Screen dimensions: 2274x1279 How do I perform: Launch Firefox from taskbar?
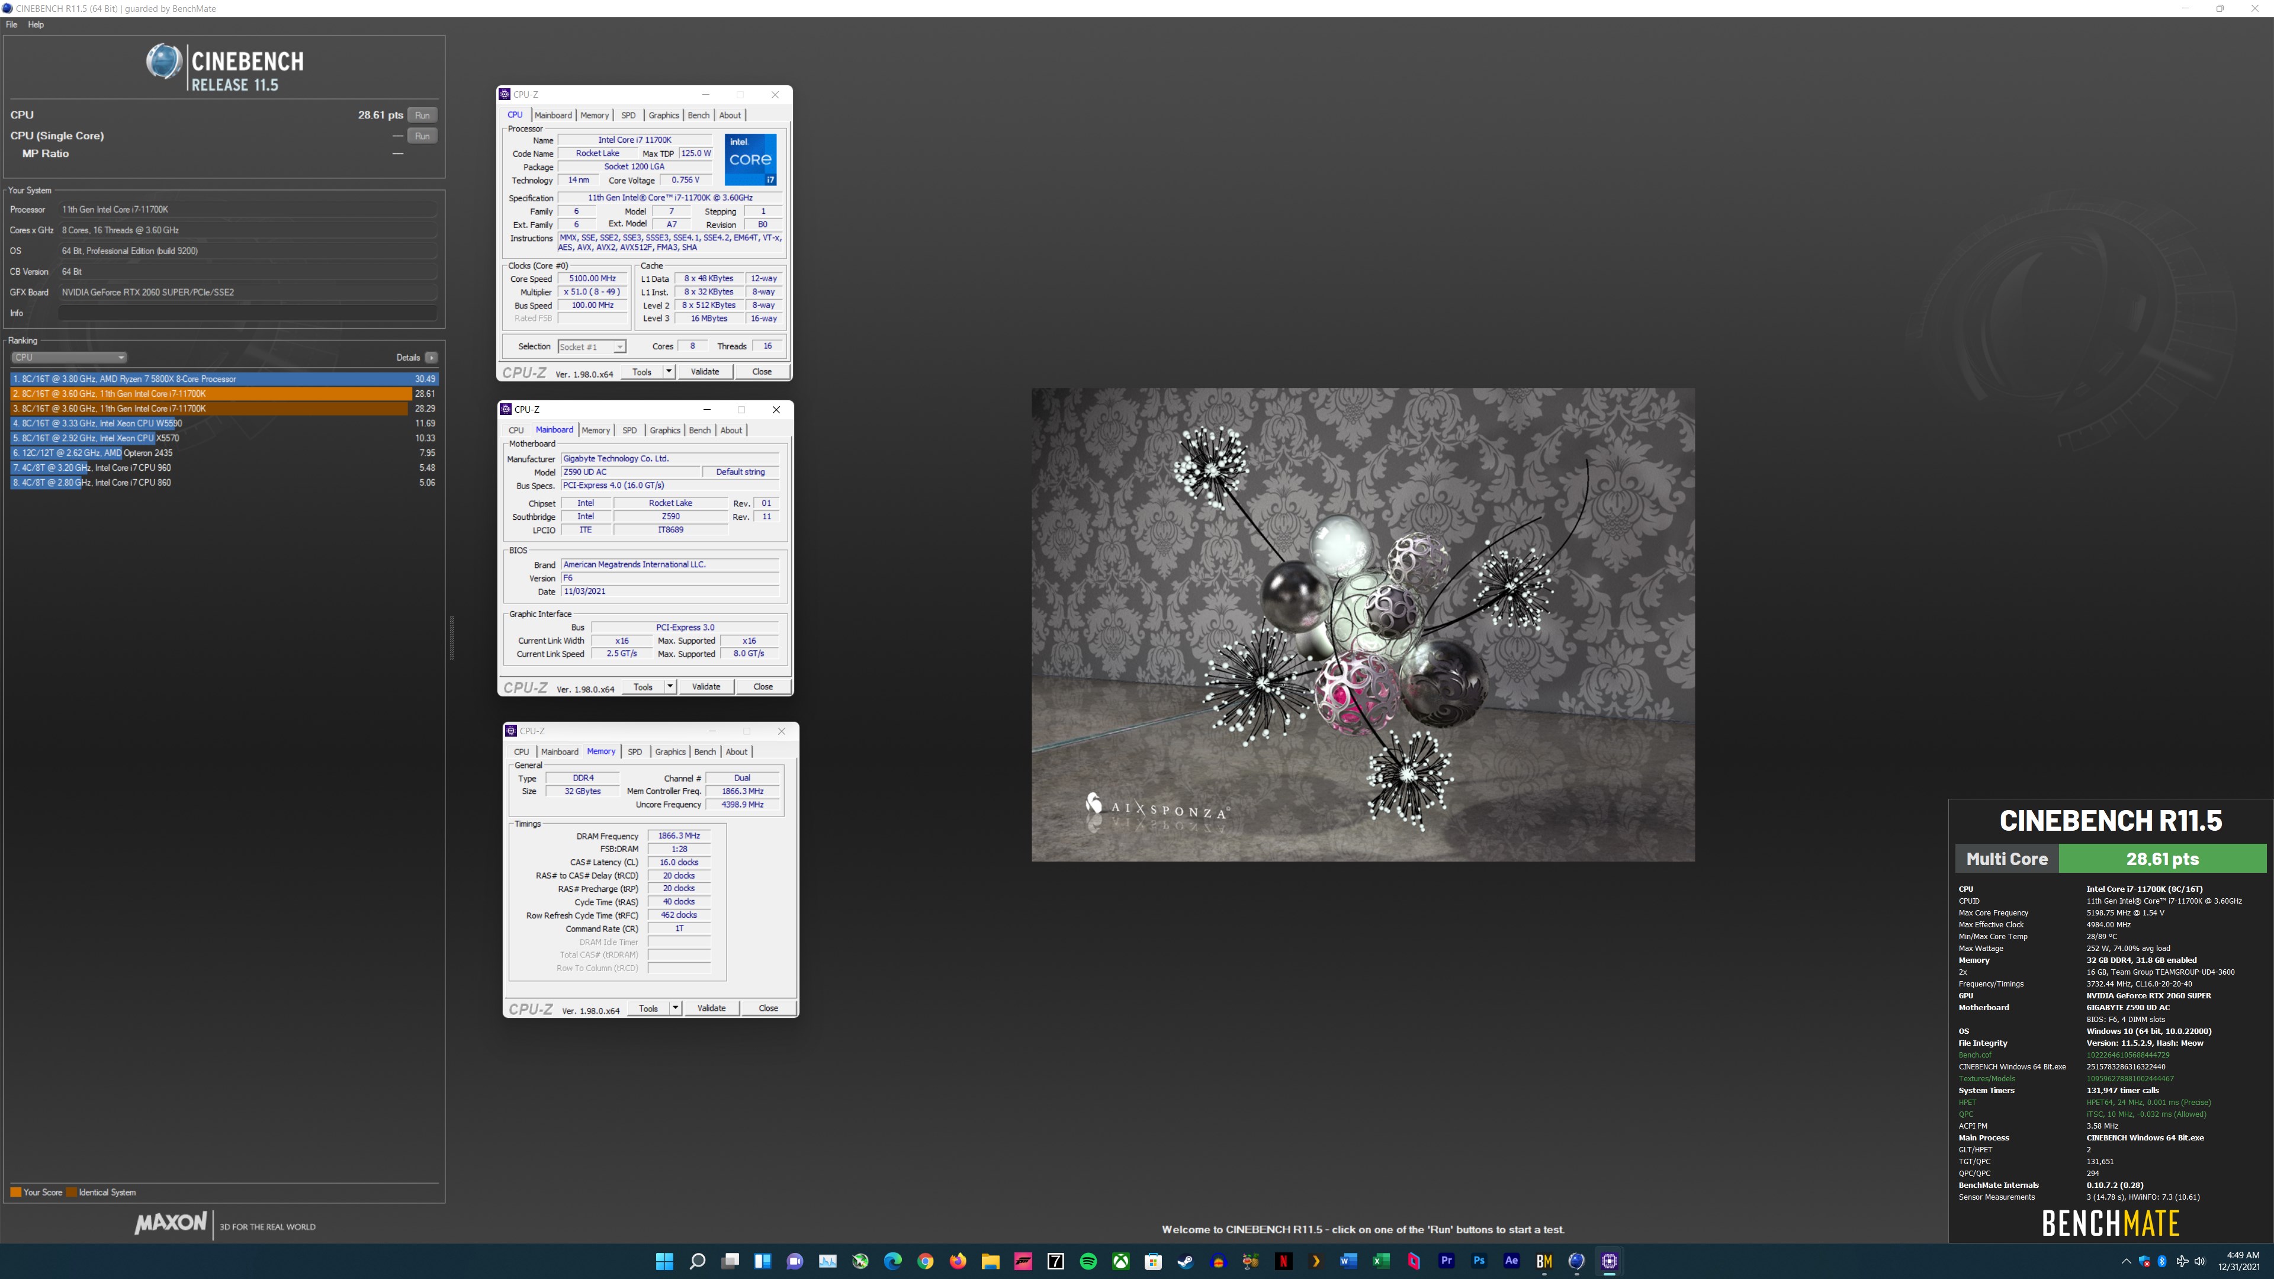(x=958, y=1261)
